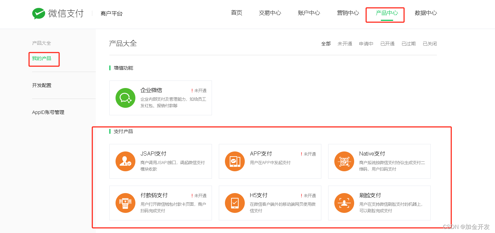Image resolution: width=495 pixels, height=233 pixels.
Task: Open the 交易中心 top menu
Action: 270,13
